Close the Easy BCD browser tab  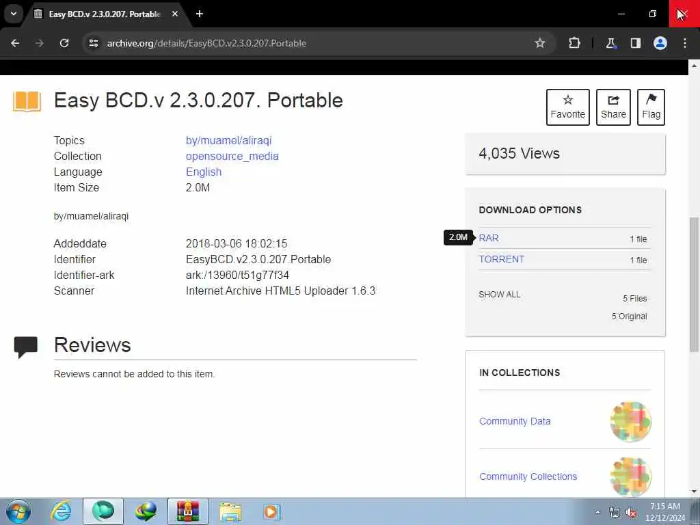pos(175,14)
